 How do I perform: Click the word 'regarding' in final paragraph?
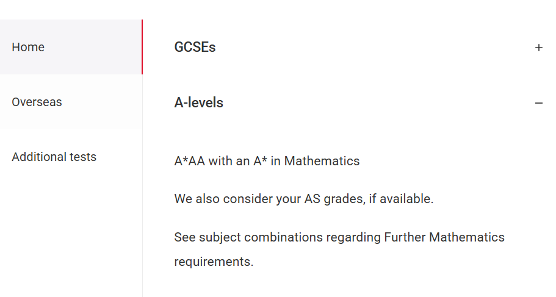pyautogui.click(x=353, y=237)
